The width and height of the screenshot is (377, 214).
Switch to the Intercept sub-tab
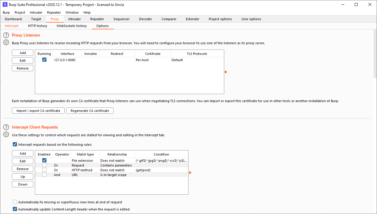12,26
